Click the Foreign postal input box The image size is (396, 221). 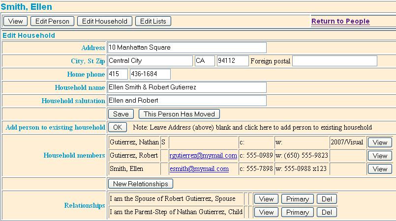(x=335, y=61)
